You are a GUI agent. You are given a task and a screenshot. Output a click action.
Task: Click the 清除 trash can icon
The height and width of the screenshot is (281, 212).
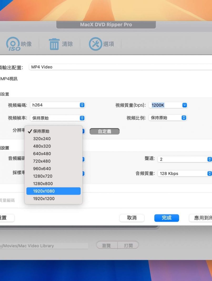(54, 44)
